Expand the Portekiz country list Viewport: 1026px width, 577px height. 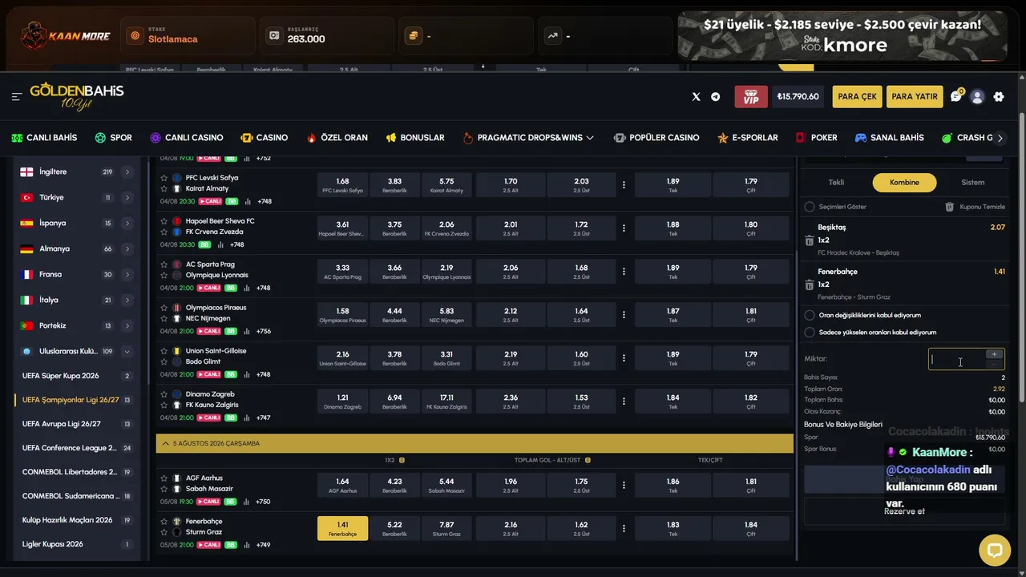[127, 325]
